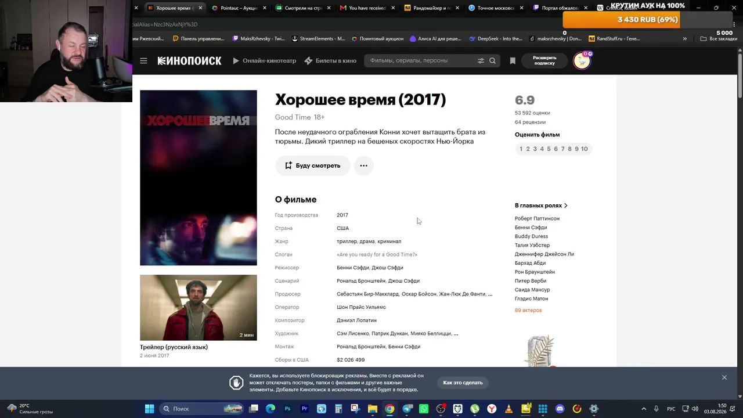Open VLC media player from the taskbar

click(509, 409)
